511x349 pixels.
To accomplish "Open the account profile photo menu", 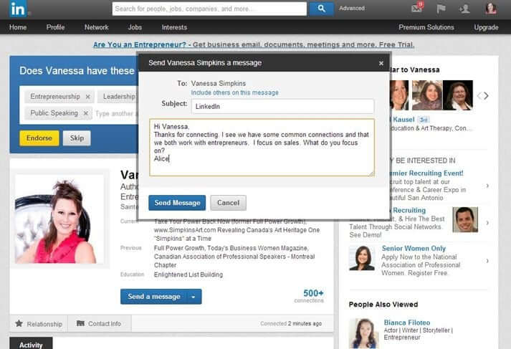I will pos(490,9).
